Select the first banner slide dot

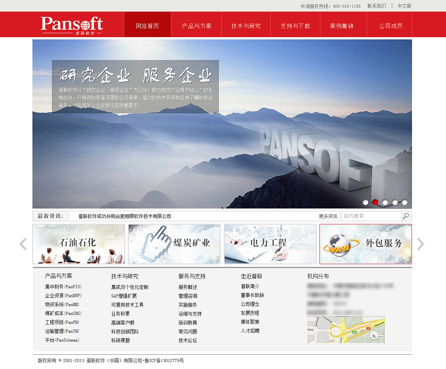(x=366, y=202)
